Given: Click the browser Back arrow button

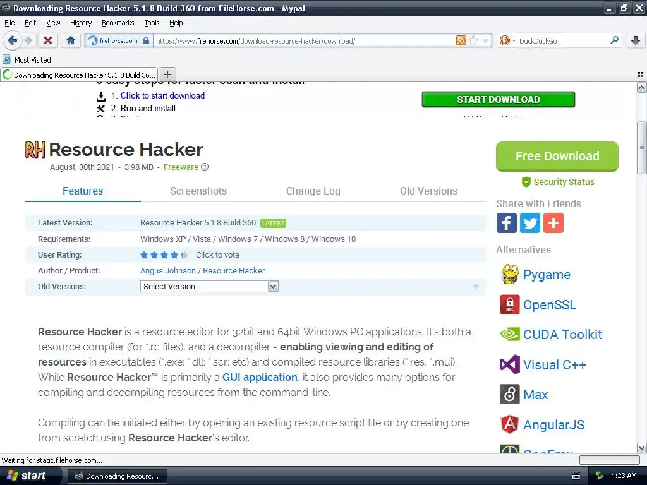Looking at the screenshot, I should click(x=12, y=40).
